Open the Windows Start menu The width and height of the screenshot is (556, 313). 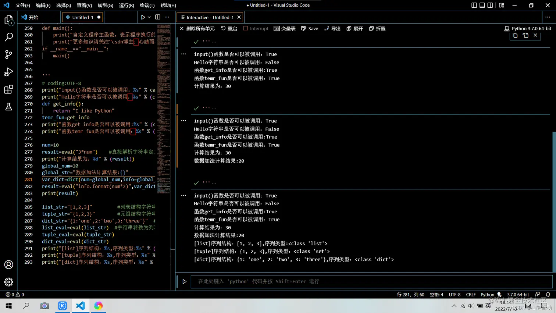coord(9,306)
